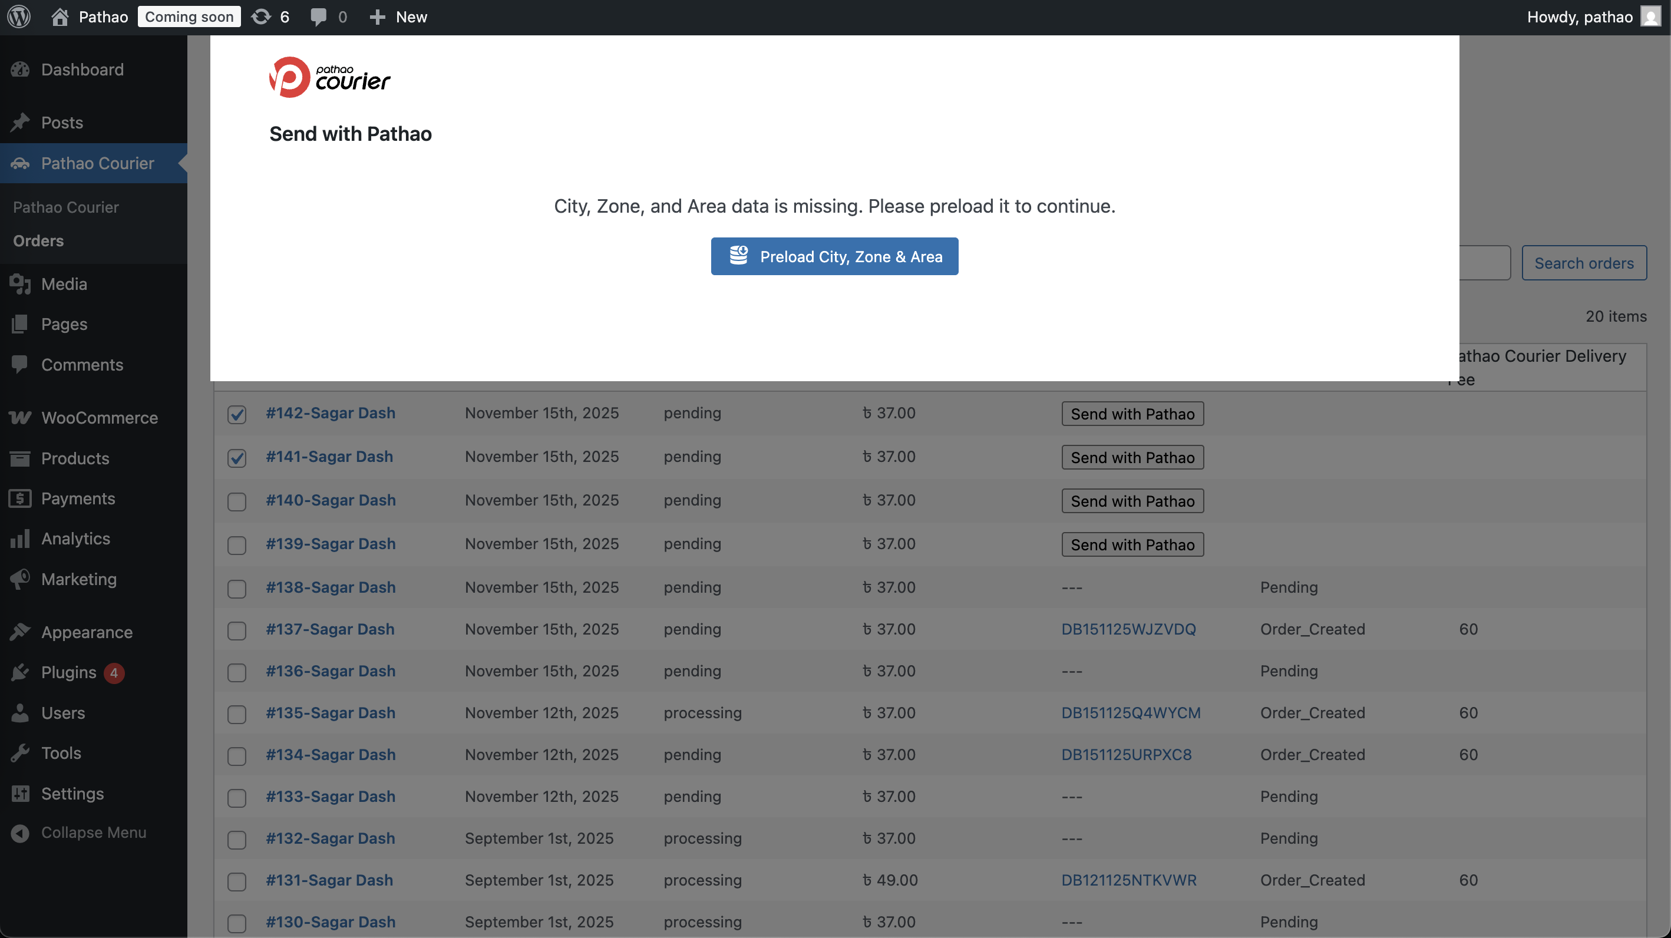The image size is (1671, 938).
Task: Check the checkbox for order #140
Action: [x=237, y=501]
